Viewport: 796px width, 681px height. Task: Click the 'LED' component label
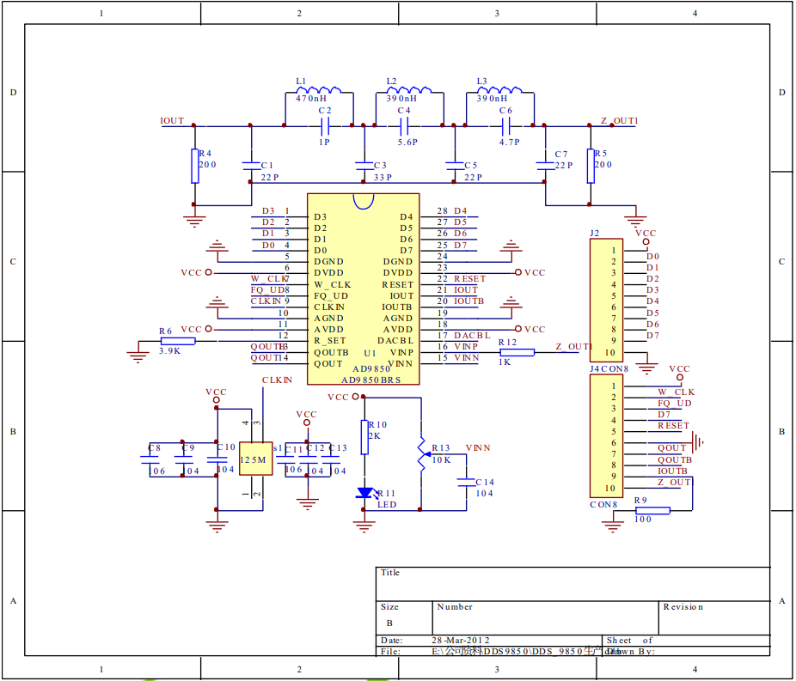[387, 505]
